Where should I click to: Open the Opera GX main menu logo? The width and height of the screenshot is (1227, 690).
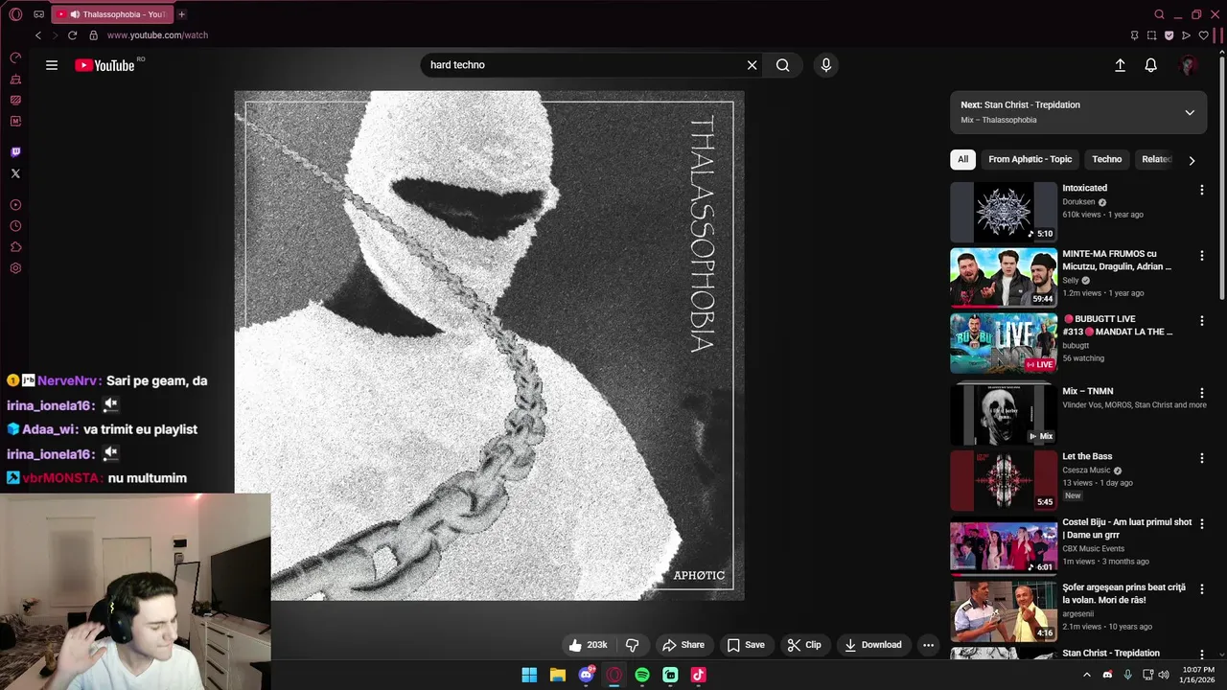tap(15, 14)
